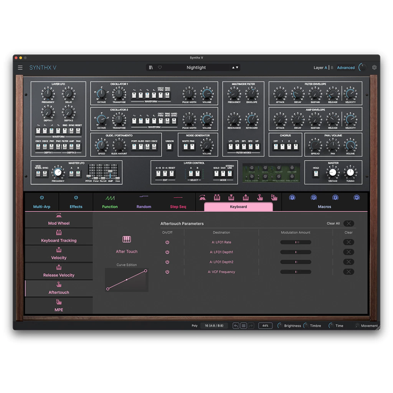Click the undo arrow in the status bar
The height and width of the screenshot is (393, 393).
[236, 325]
